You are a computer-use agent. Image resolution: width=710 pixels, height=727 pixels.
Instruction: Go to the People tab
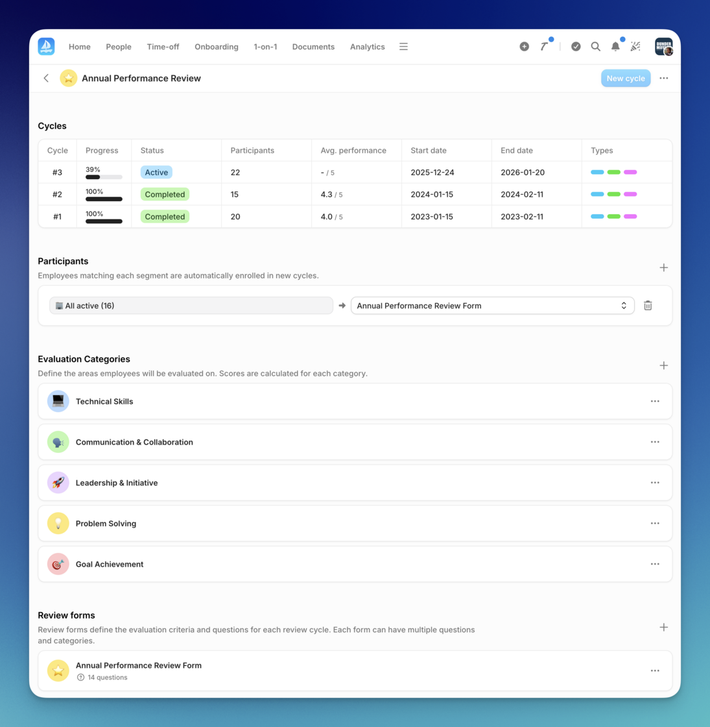(119, 47)
